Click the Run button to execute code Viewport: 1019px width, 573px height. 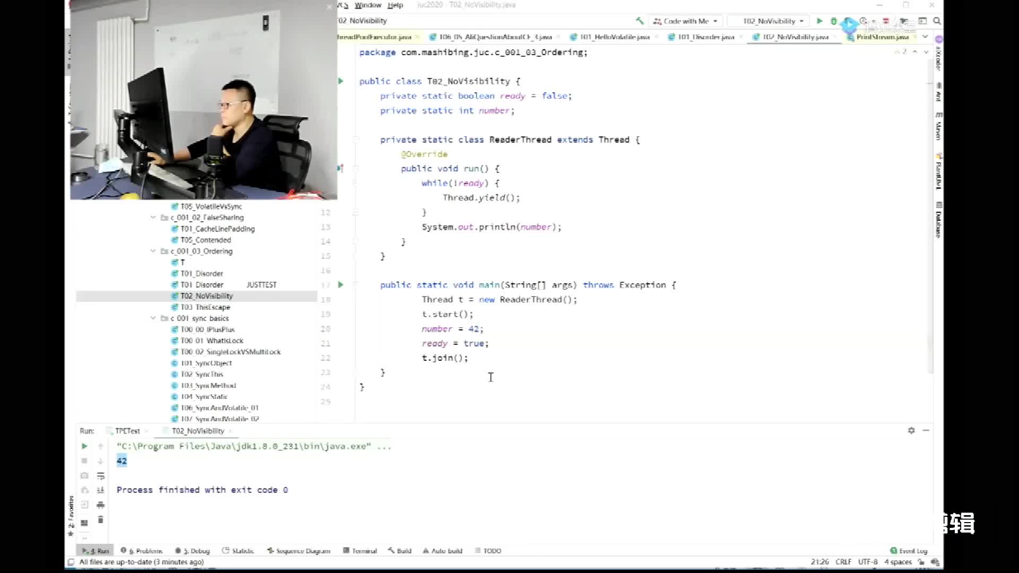819,21
